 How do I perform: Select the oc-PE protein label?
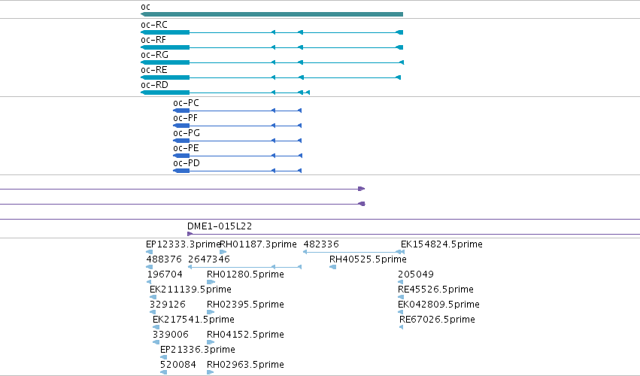point(186,148)
